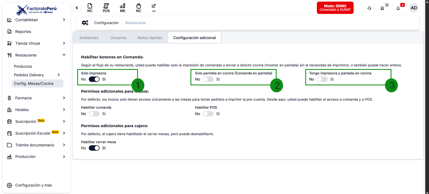Screen dimensions: 429x194
Task: Open the notifications bell
Action: 398,8
